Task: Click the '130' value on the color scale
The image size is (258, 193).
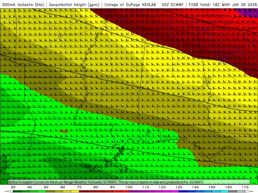Action: pyautogui.click(x=179, y=187)
